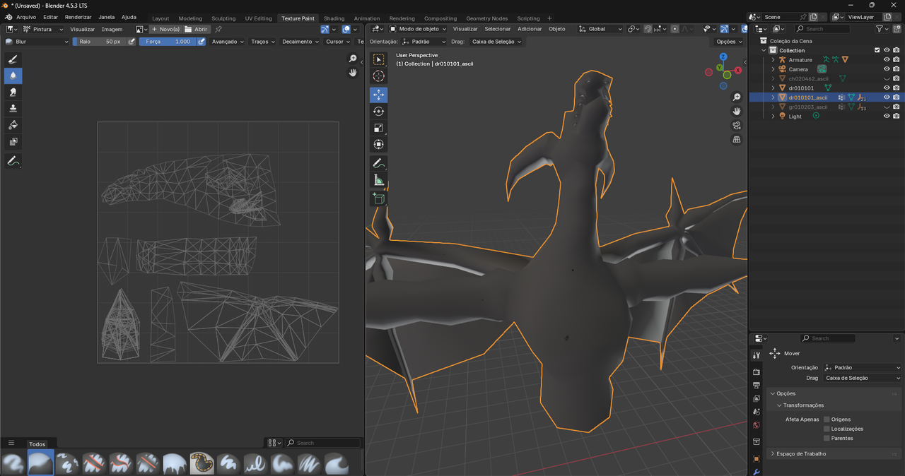Activate the Rotate tool in the 3D viewport
Viewport: 905px width, 476px height.
click(x=378, y=112)
